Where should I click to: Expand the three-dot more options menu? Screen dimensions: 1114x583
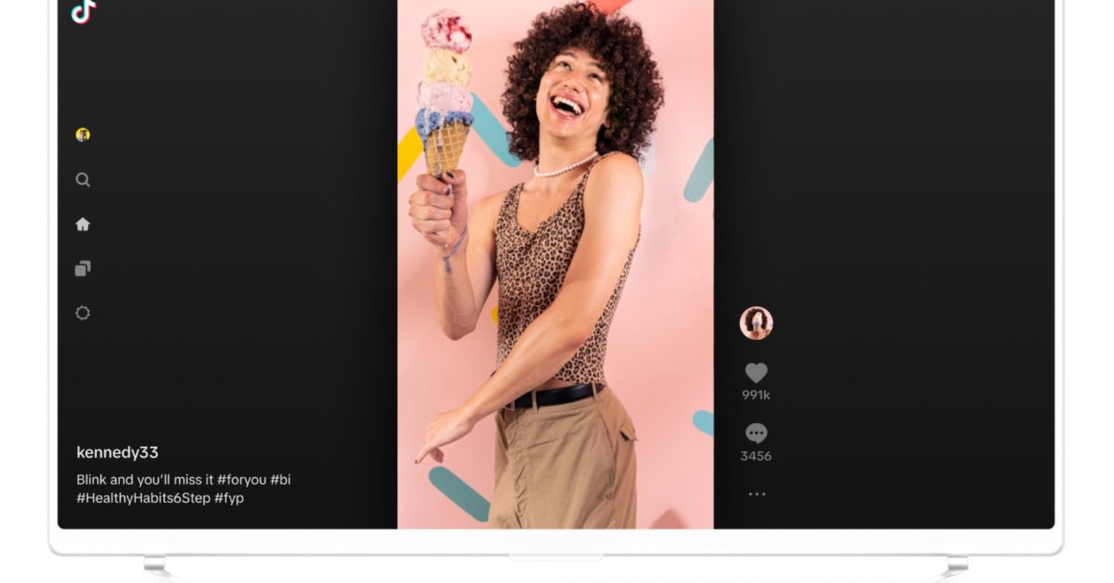757,494
